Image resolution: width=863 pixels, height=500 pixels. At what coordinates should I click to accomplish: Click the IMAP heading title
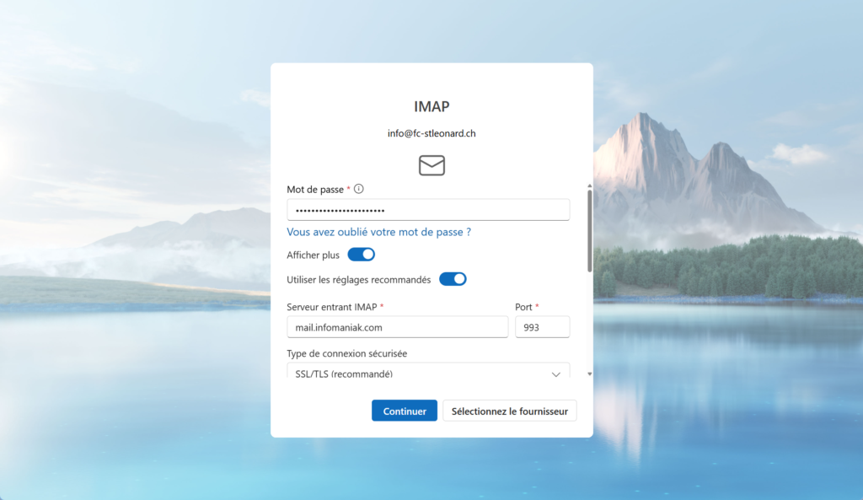click(x=431, y=107)
